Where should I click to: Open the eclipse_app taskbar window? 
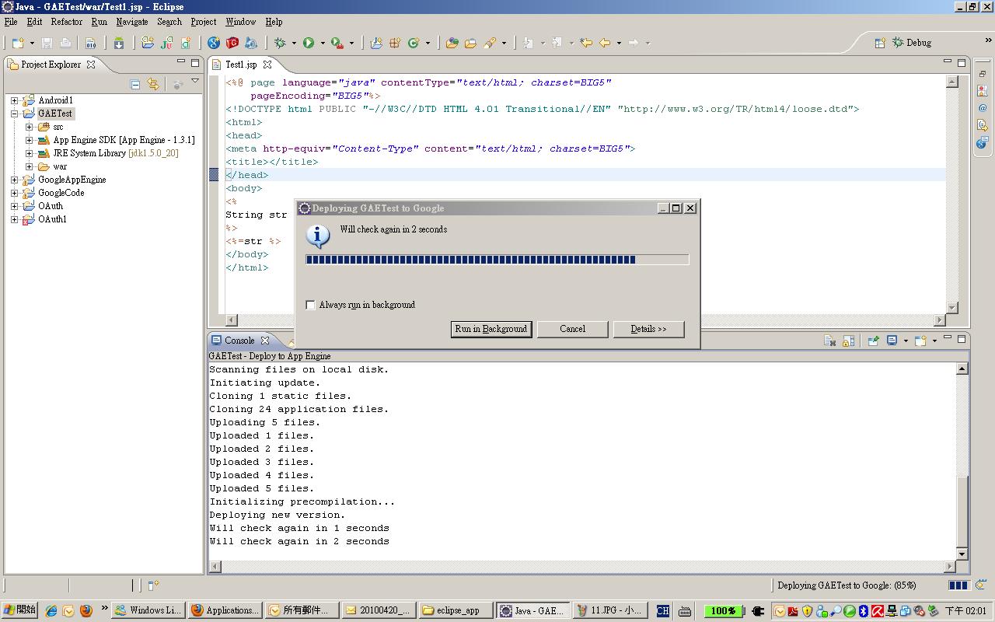(455, 610)
